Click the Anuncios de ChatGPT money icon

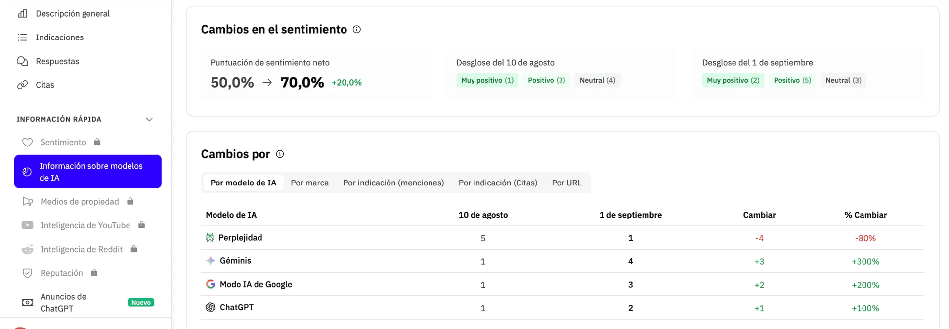28,302
